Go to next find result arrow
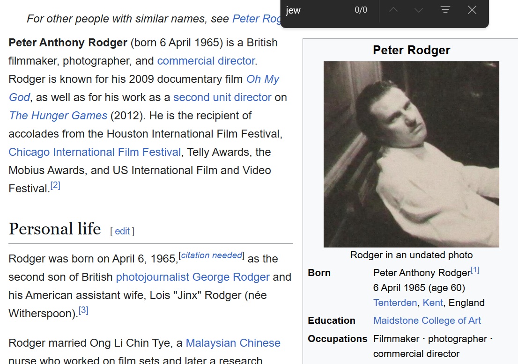 (419, 10)
